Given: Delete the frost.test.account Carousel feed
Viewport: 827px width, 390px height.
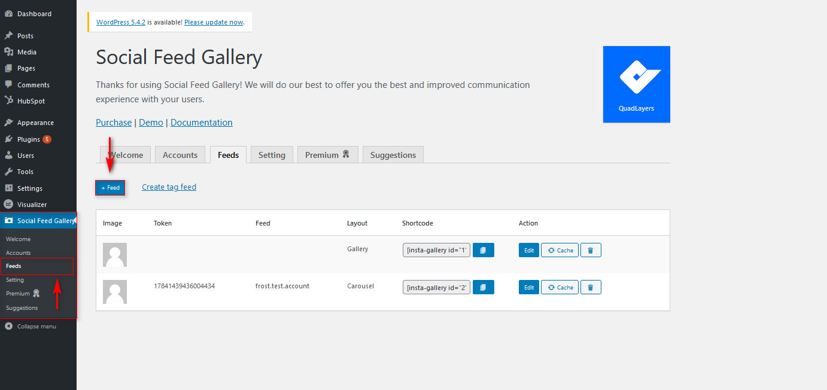Looking at the screenshot, I should [591, 288].
